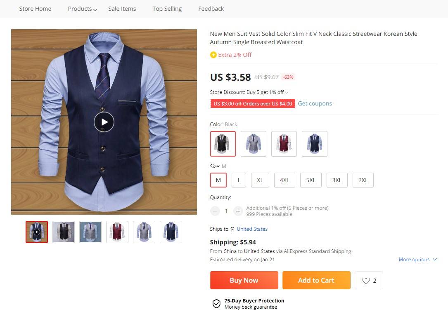The width and height of the screenshot is (448, 321).
Task: Open the Sale Items tab
Action: pos(122,9)
